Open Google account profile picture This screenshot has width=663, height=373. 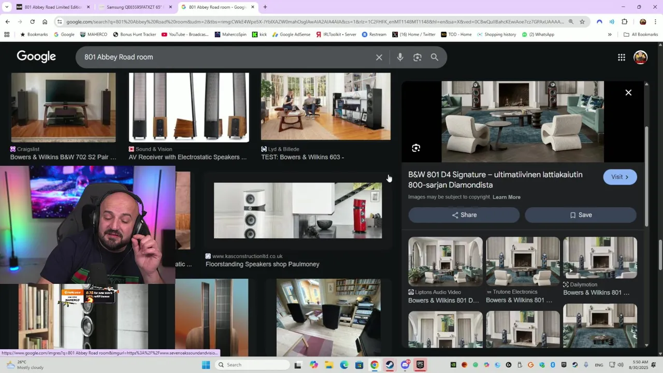[641, 57]
